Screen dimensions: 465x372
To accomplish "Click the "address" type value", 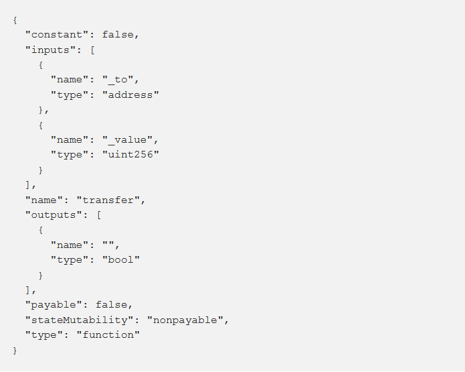I will click(130, 95).
